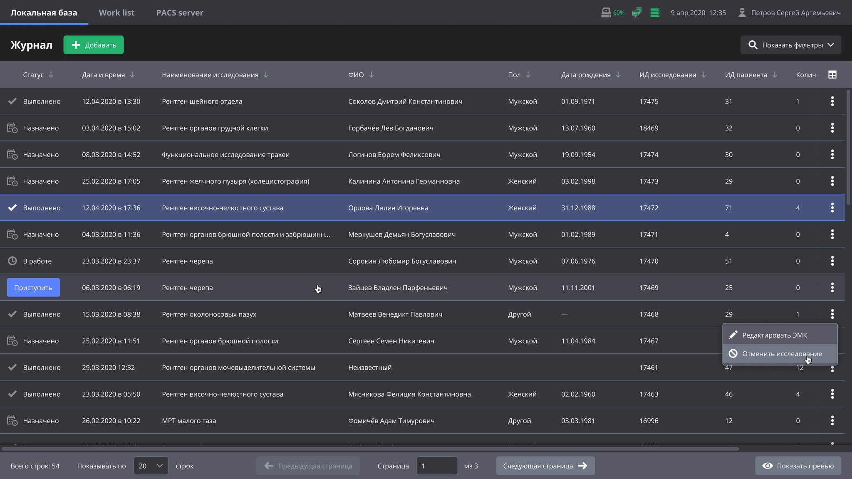852x479 pixels.
Task: Click the network monitors status icon
Action: (x=637, y=12)
